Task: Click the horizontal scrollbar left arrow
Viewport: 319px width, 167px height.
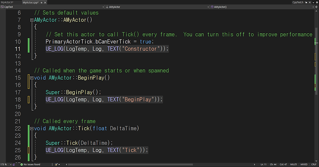Action: 66,164
